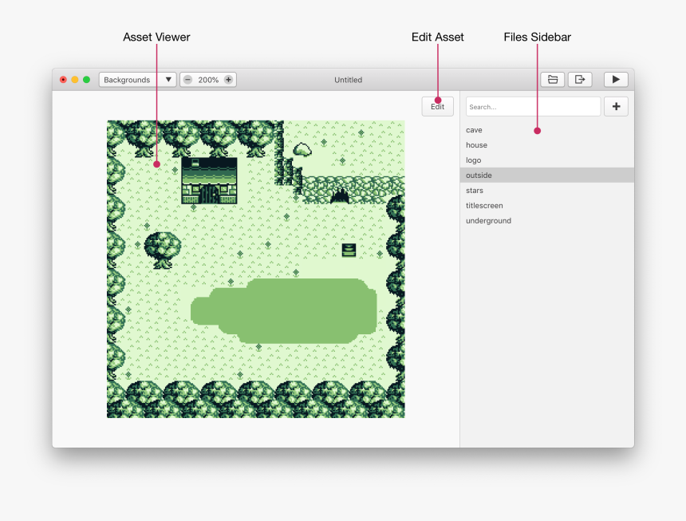Open project folder with the folder icon

[x=552, y=80]
